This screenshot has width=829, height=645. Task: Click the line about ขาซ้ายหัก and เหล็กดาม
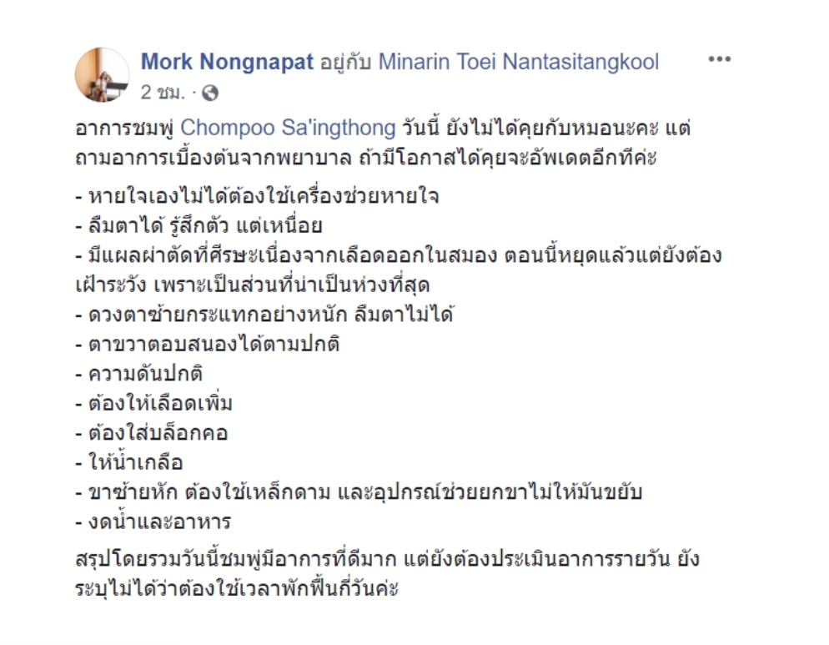pyautogui.click(x=359, y=492)
